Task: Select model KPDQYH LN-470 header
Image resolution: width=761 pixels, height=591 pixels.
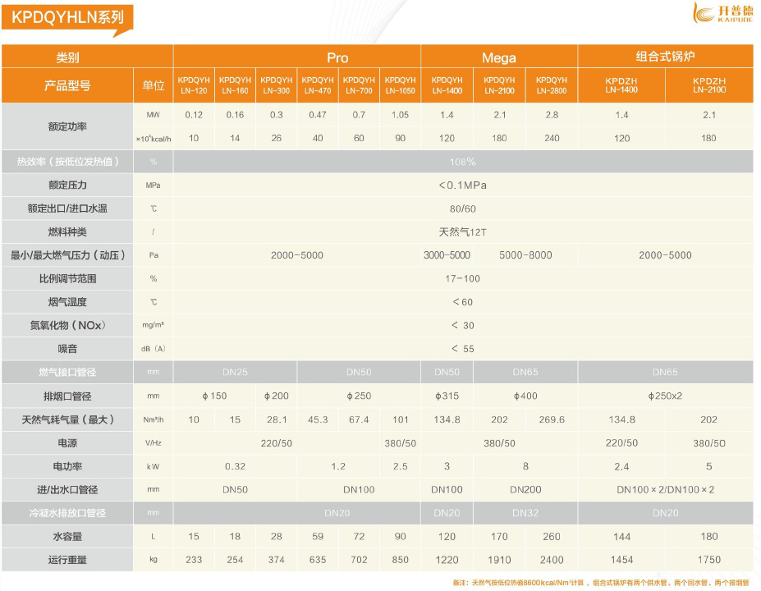Action: 318,85
